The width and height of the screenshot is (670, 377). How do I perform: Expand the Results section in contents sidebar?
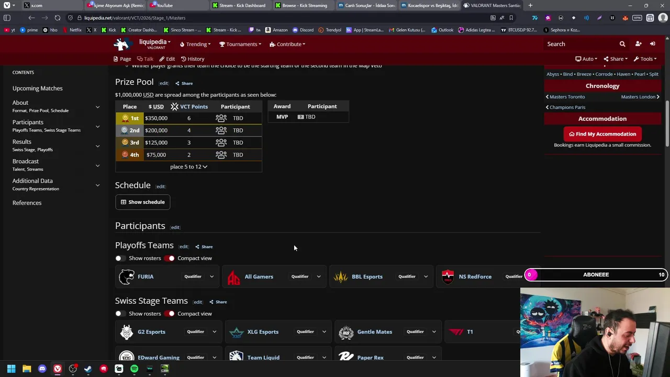click(97, 146)
